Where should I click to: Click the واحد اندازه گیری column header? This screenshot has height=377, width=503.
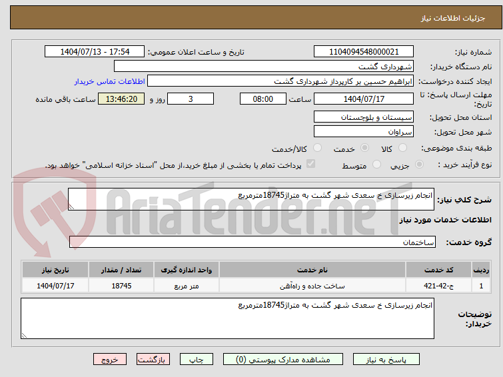[187, 270]
